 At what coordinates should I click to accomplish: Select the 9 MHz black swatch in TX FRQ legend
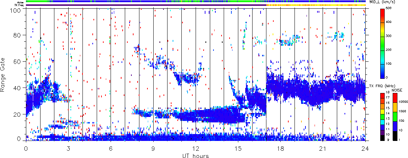pyautogui.click(x=382, y=139)
